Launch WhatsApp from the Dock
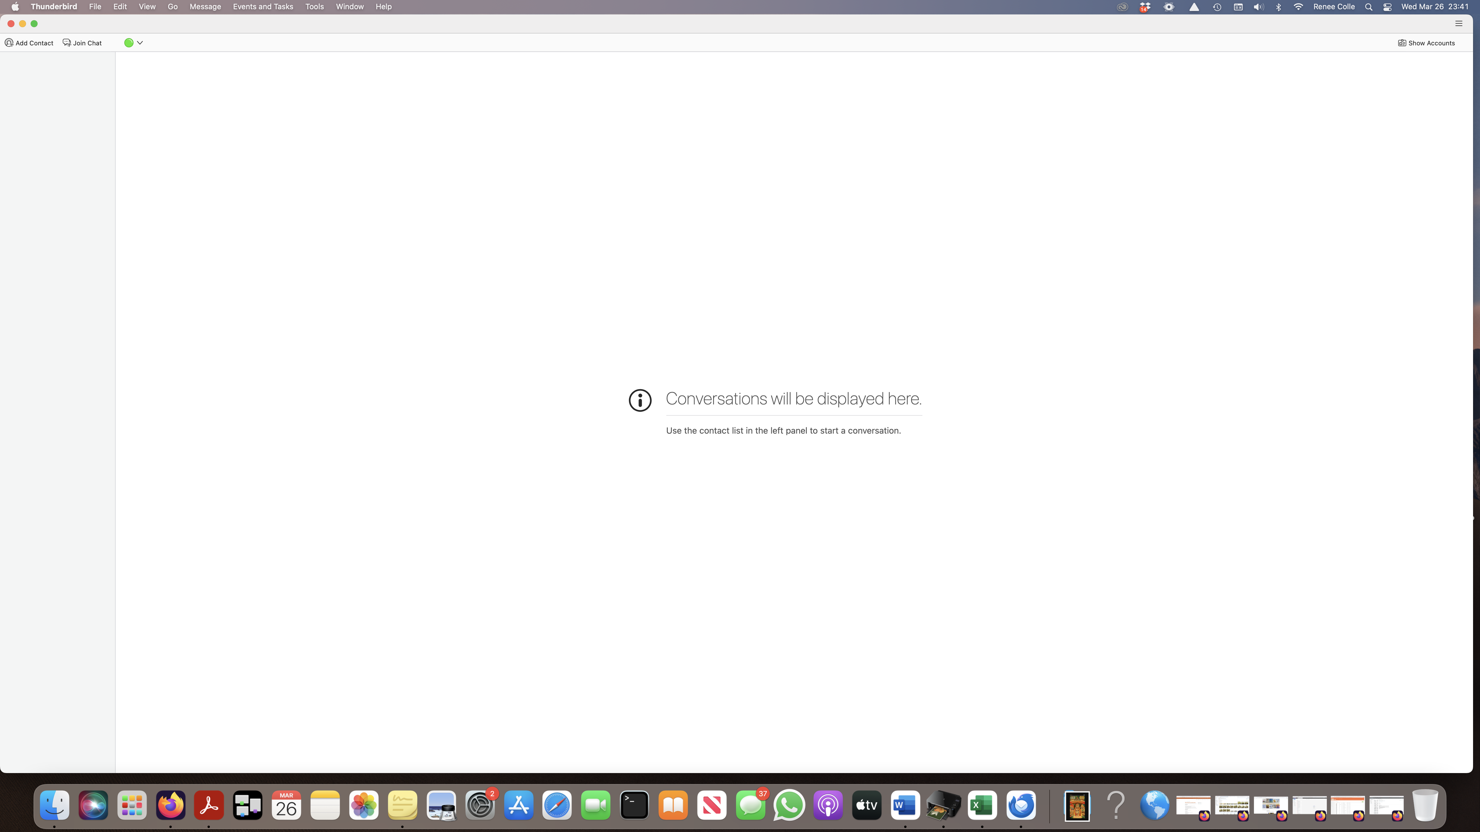1480x832 pixels. pyautogui.click(x=789, y=806)
